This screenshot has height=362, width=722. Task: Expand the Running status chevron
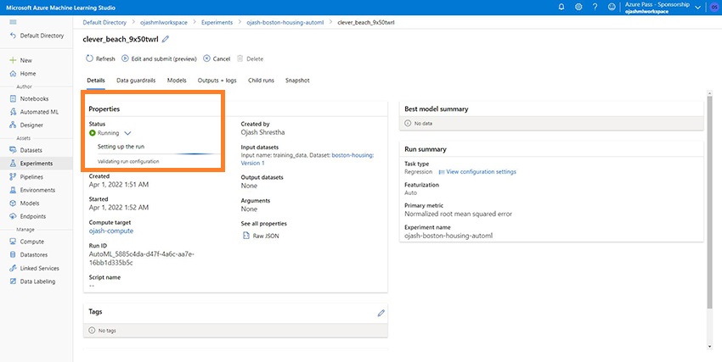(127, 133)
